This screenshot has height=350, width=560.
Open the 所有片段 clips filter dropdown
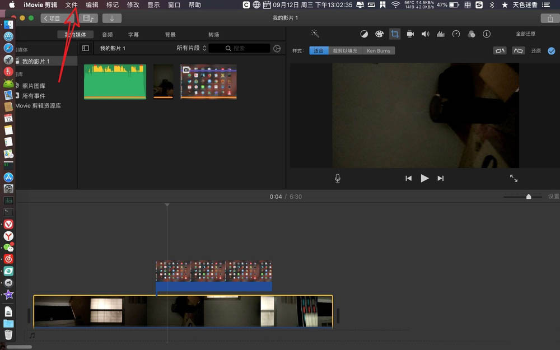192,48
